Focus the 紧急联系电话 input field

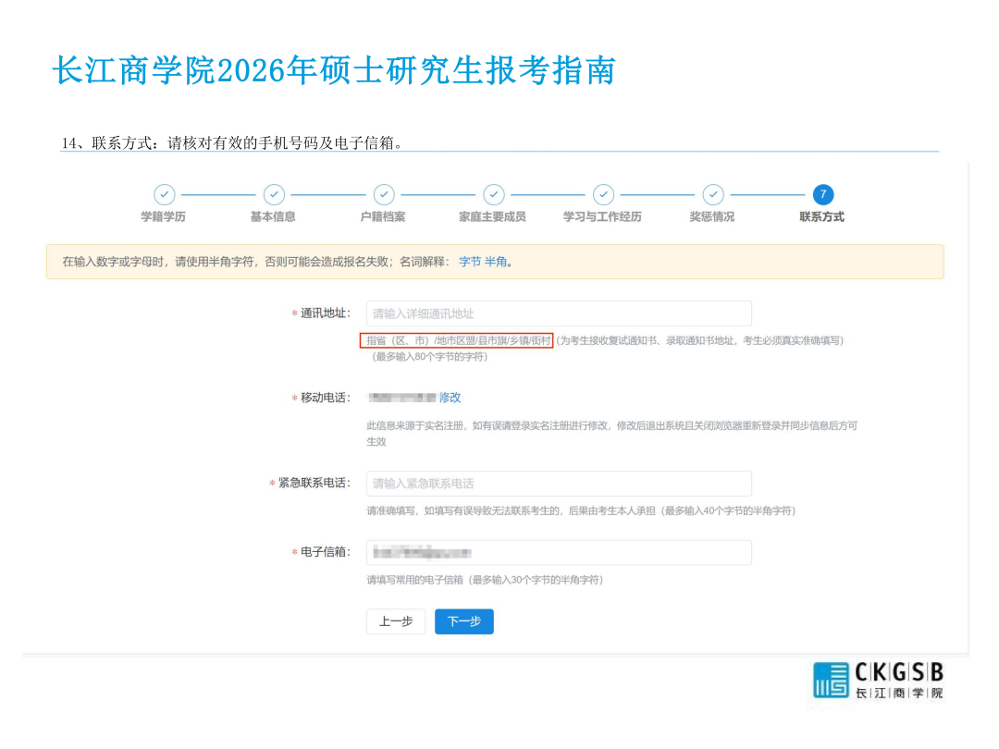[x=559, y=484]
